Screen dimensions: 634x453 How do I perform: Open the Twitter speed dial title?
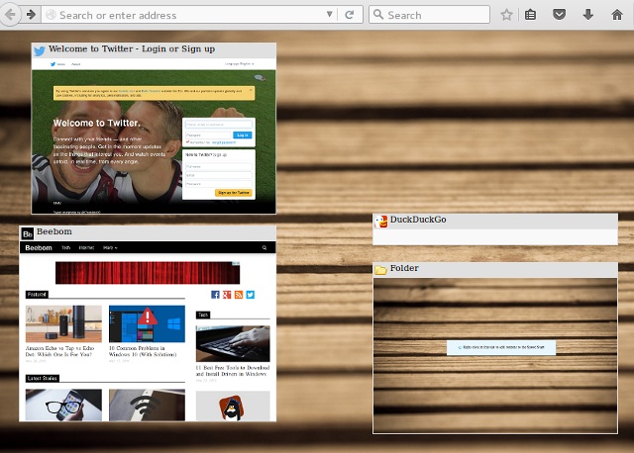tap(132, 48)
